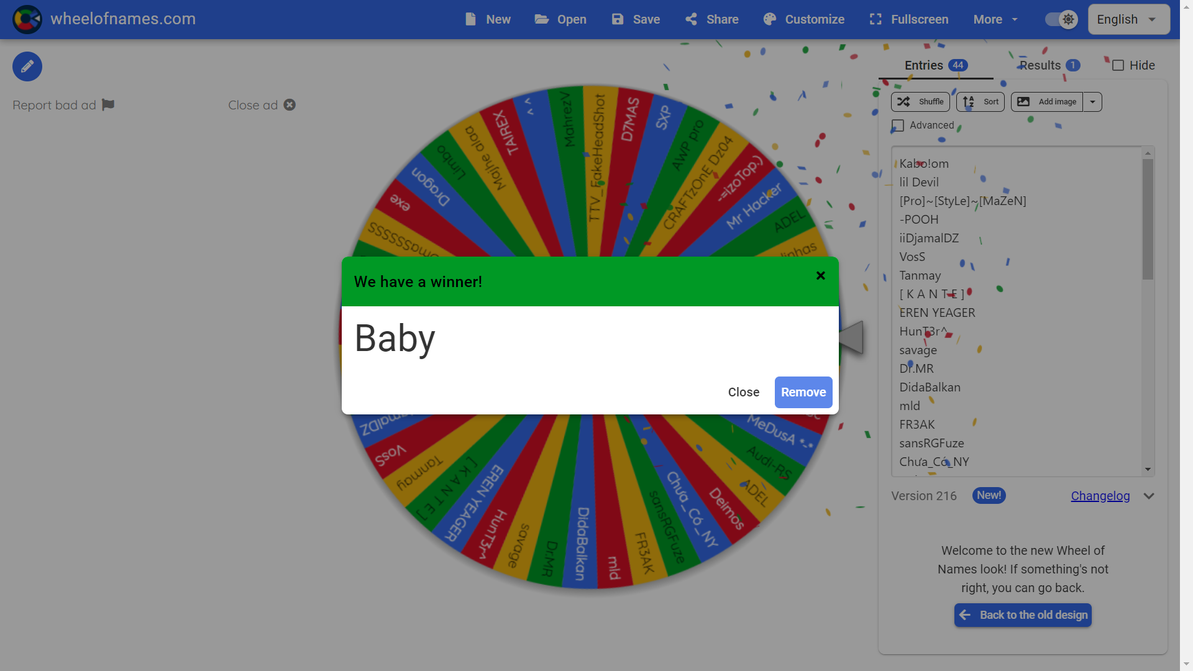Click the Save disk icon
1193x671 pixels.
(x=617, y=19)
